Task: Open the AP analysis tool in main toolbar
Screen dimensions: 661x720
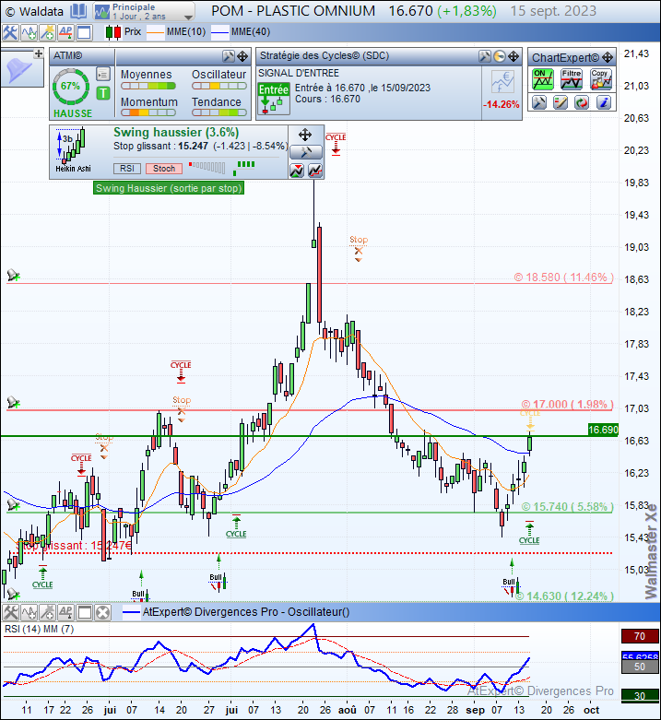Action: tap(65, 32)
